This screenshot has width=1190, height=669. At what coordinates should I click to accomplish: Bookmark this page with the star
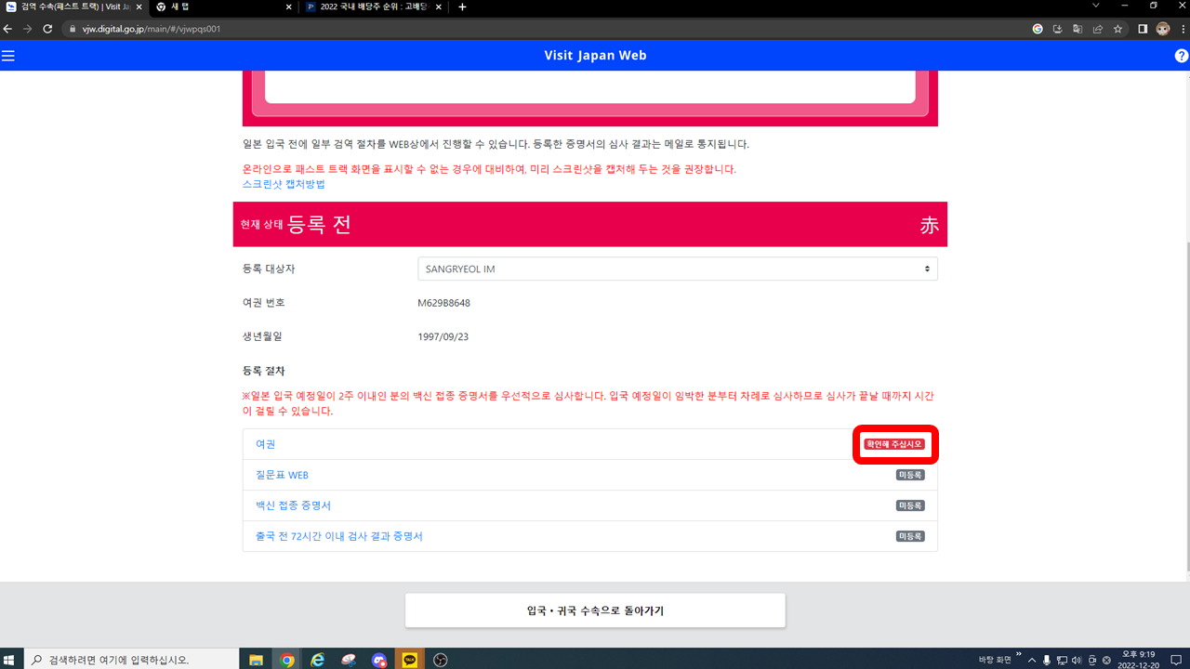[1117, 29]
